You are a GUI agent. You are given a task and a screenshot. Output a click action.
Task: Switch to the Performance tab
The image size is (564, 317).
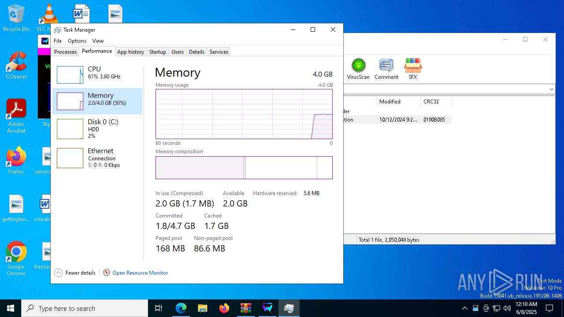[97, 51]
